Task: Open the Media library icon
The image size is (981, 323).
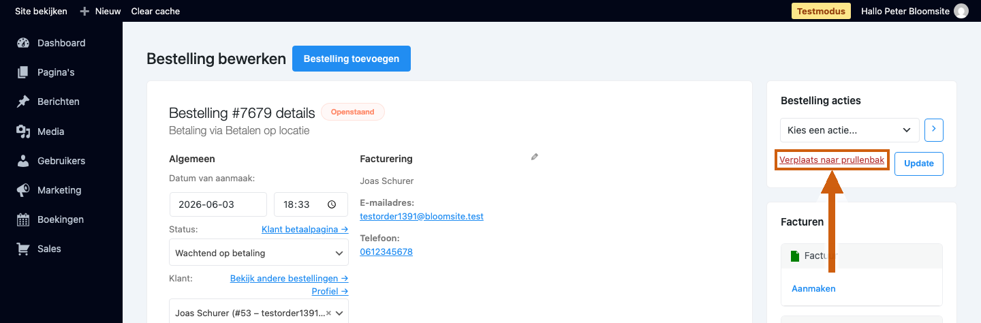Action: (x=23, y=132)
